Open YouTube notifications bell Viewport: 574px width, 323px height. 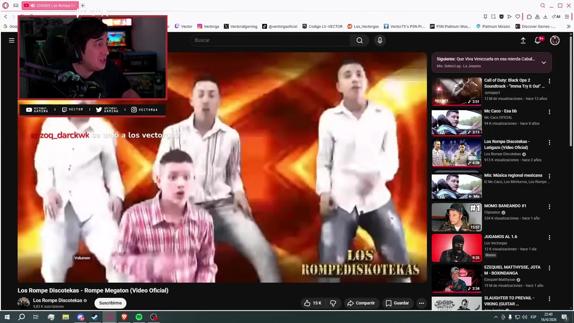(x=538, y=40)
